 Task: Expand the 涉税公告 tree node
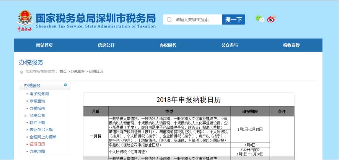click(x=26, y=116)
